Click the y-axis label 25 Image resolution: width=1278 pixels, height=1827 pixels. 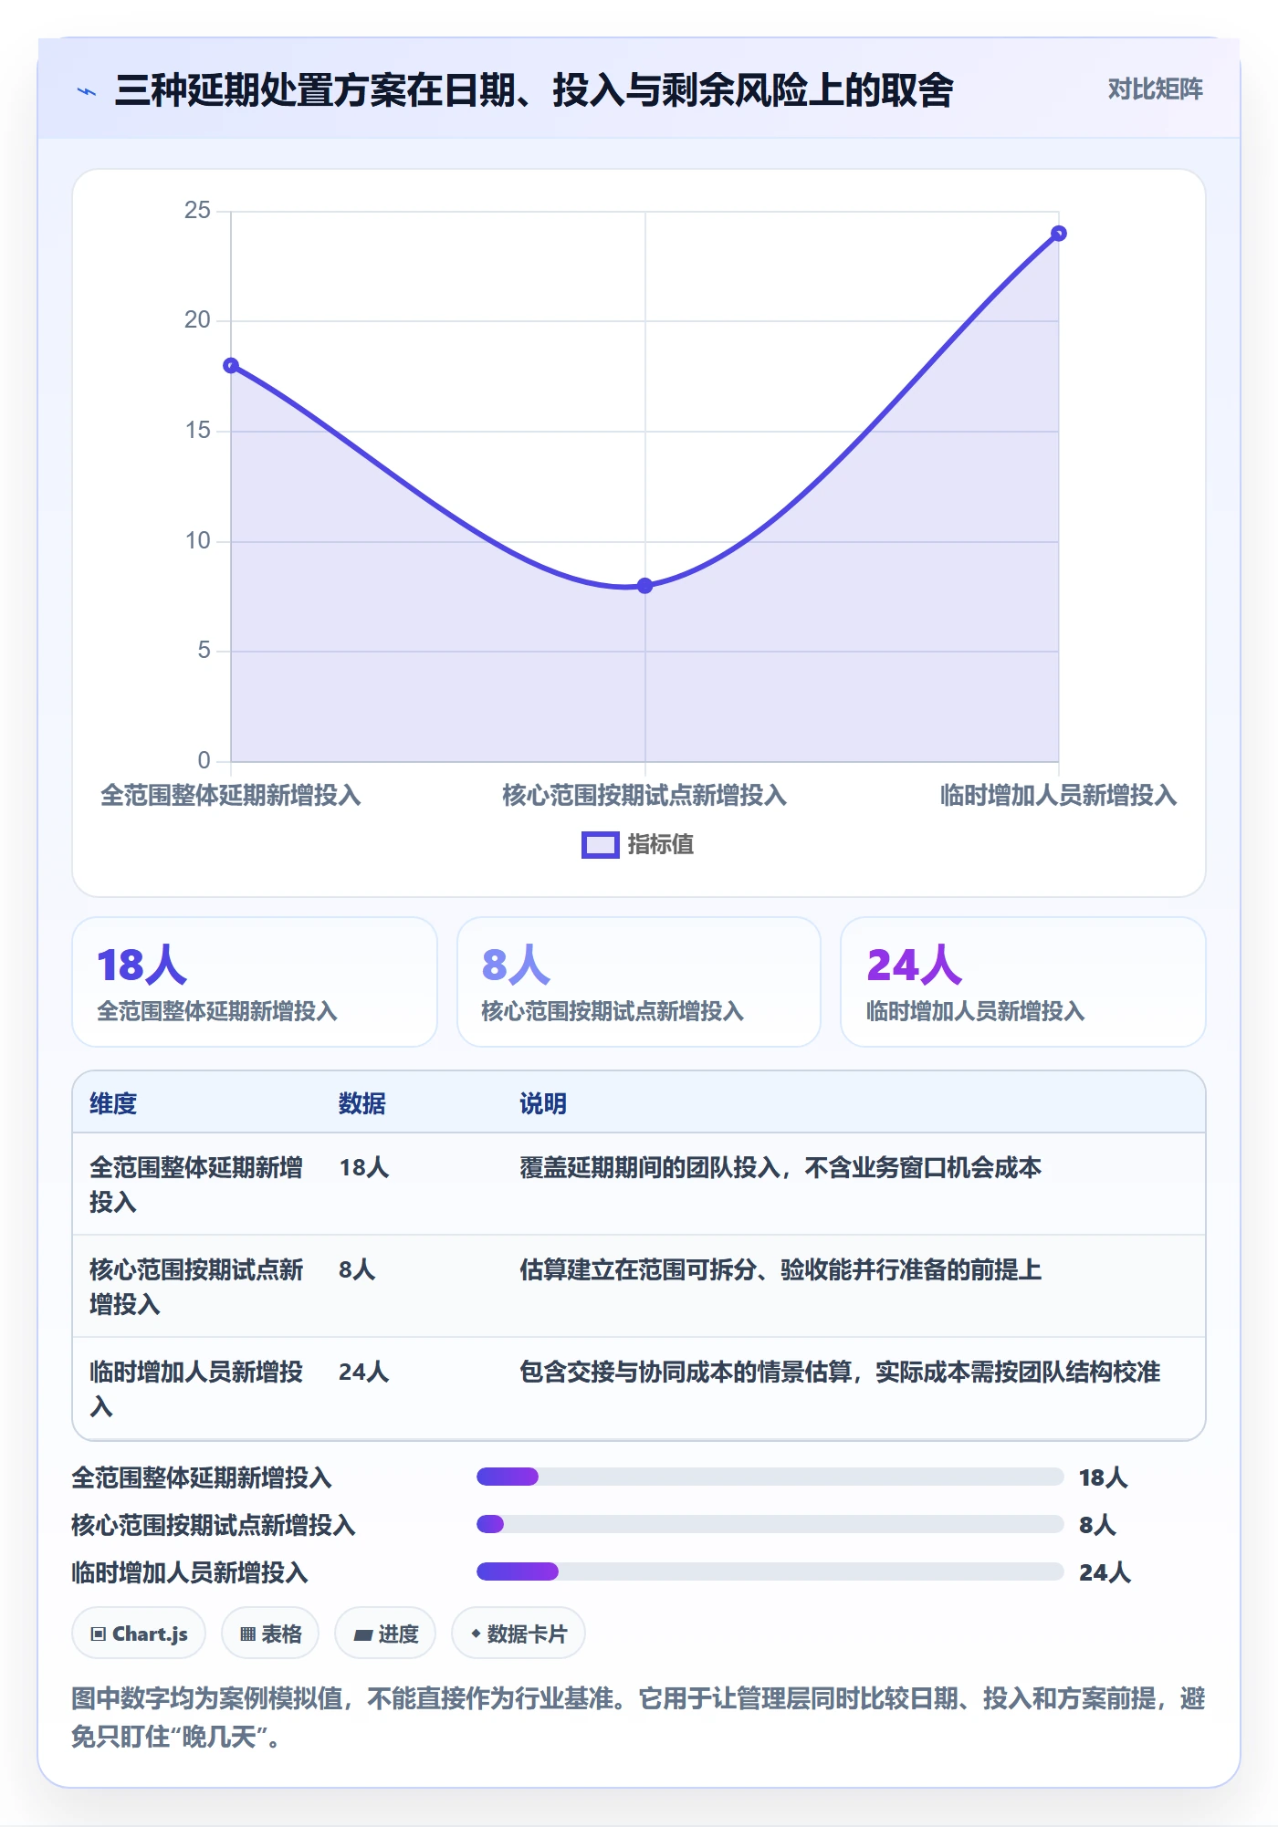[197, 211]
